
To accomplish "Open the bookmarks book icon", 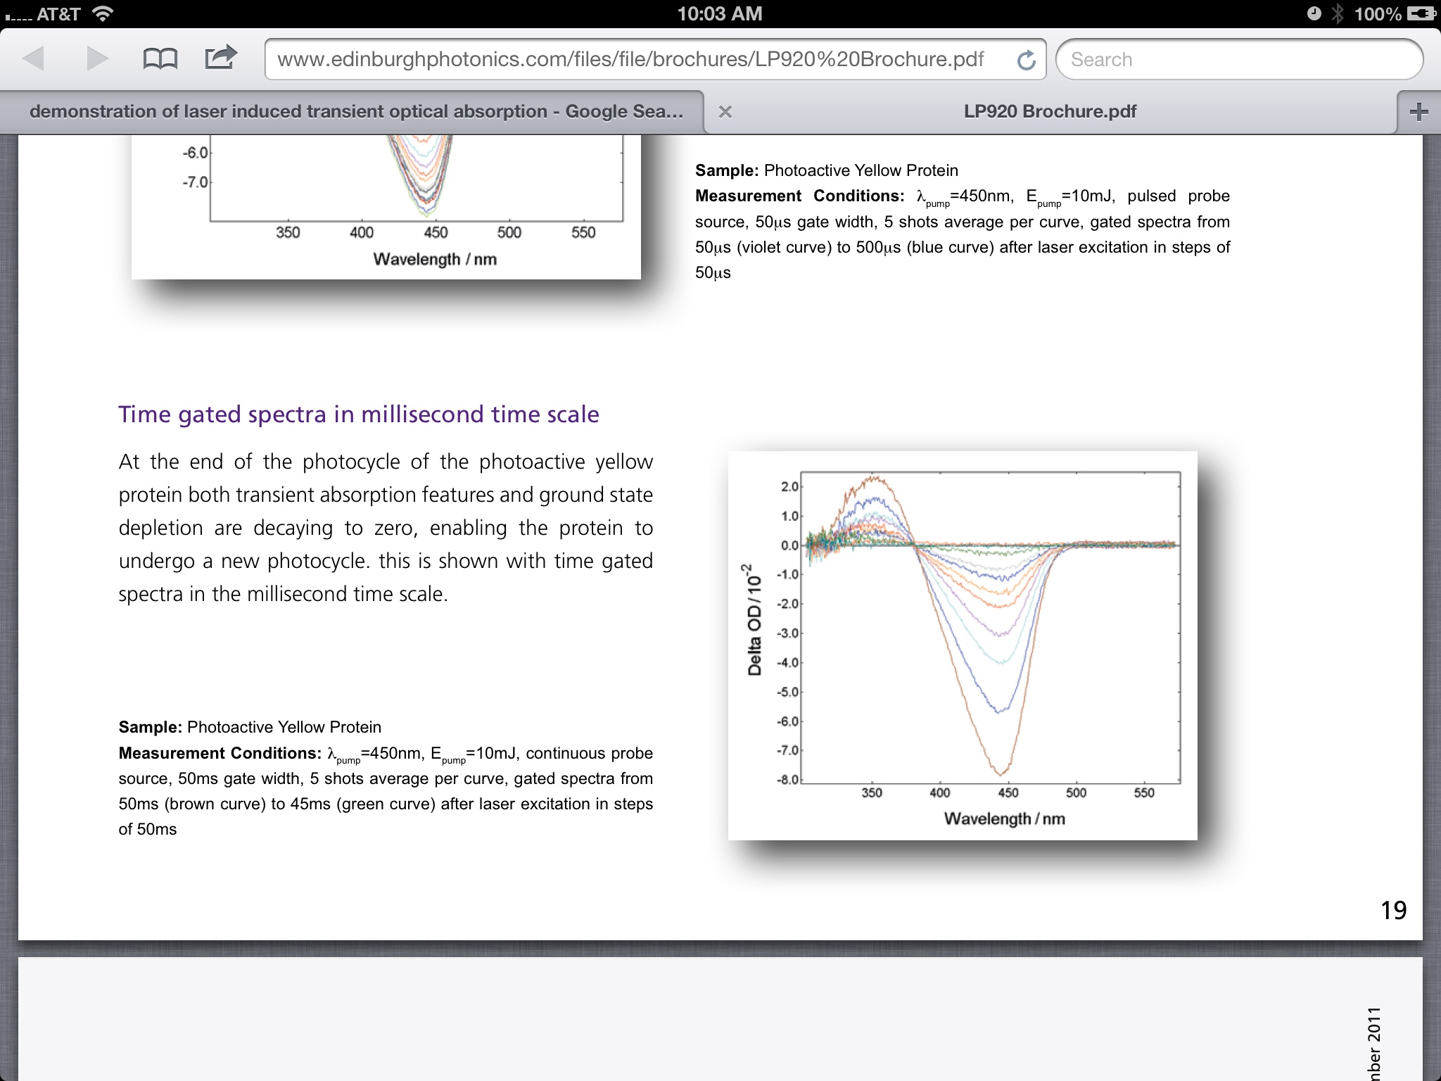I will (160, 58).
